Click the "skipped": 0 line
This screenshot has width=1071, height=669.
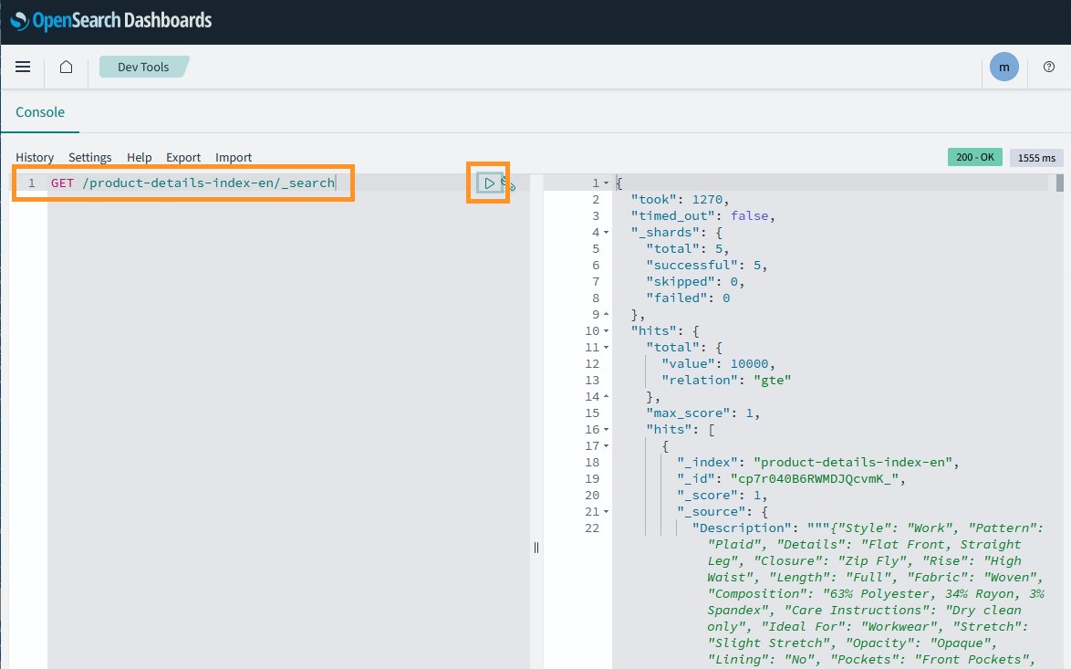pos(695,281)
